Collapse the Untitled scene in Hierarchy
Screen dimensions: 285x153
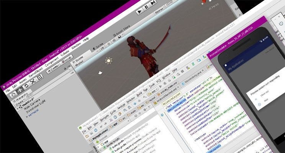18,109
